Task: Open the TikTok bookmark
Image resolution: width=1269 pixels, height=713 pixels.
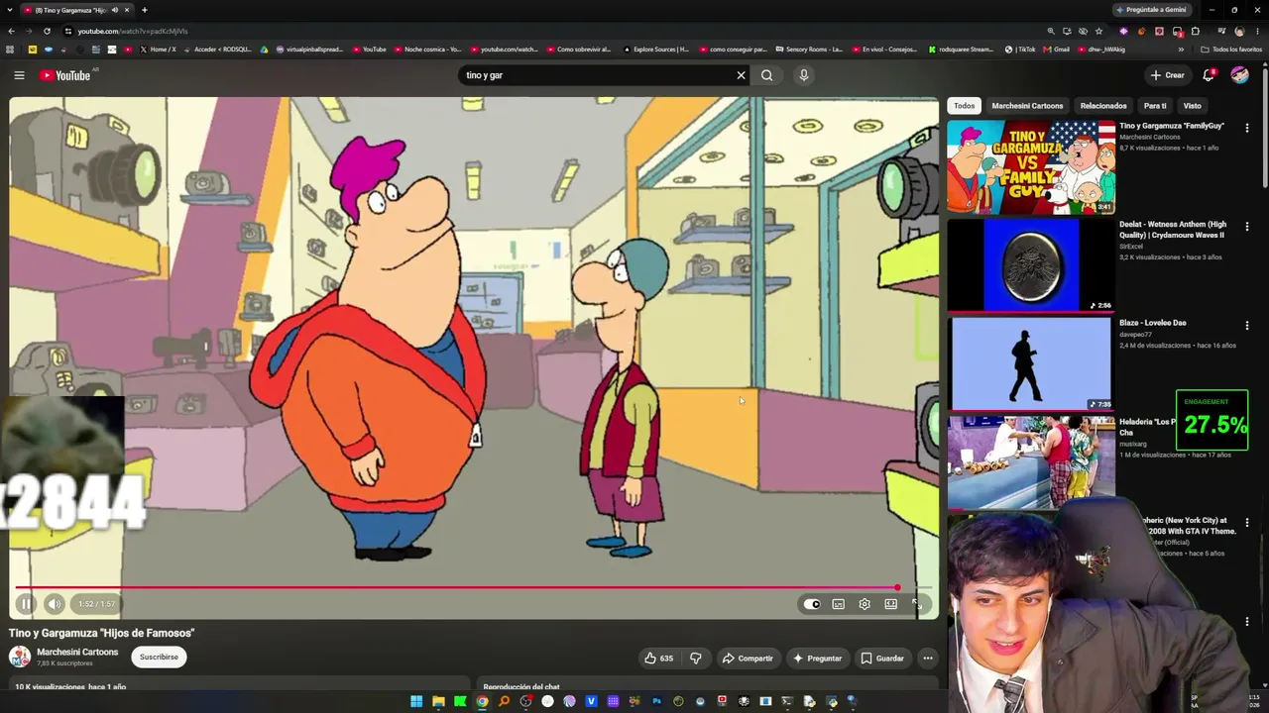Action: [x=1020, y=50]
